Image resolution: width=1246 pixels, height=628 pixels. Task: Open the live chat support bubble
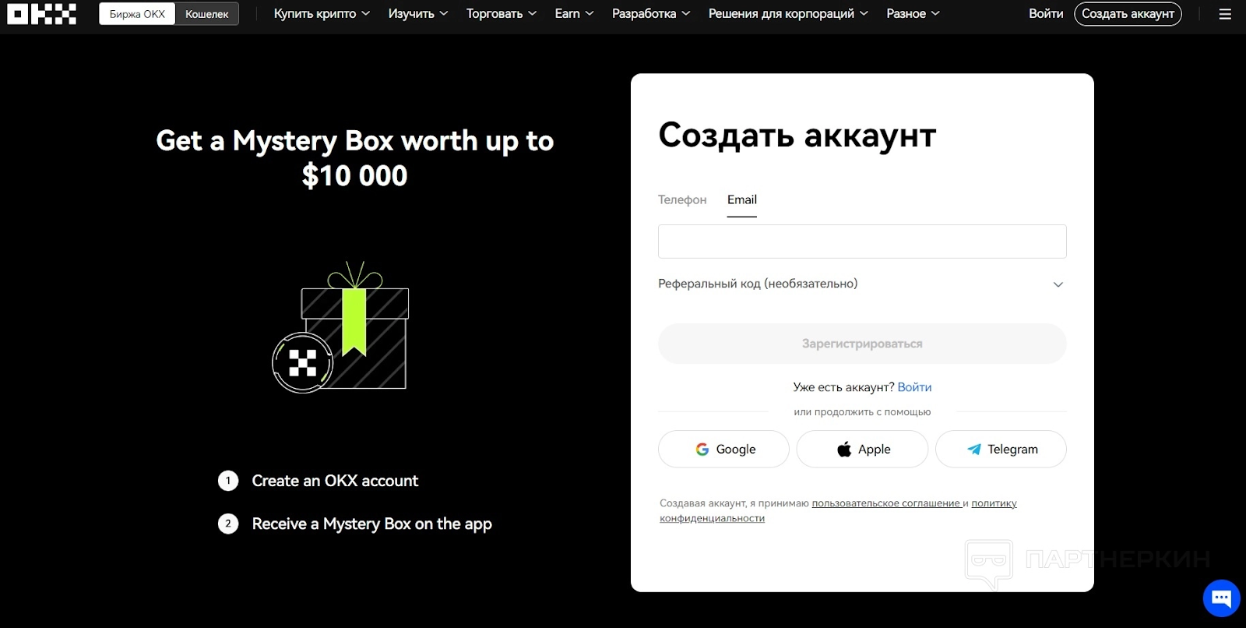click(1221, 598)
